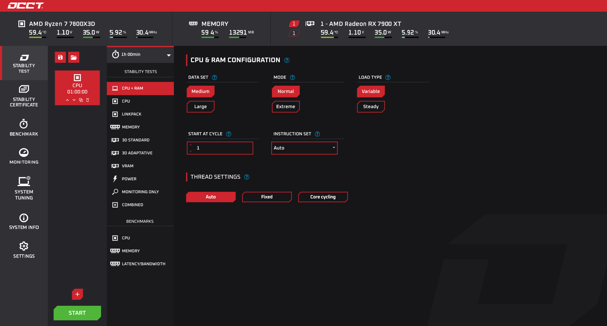Select the VRAM test
This screenshot has height=326, width=607.
(140, 166)
